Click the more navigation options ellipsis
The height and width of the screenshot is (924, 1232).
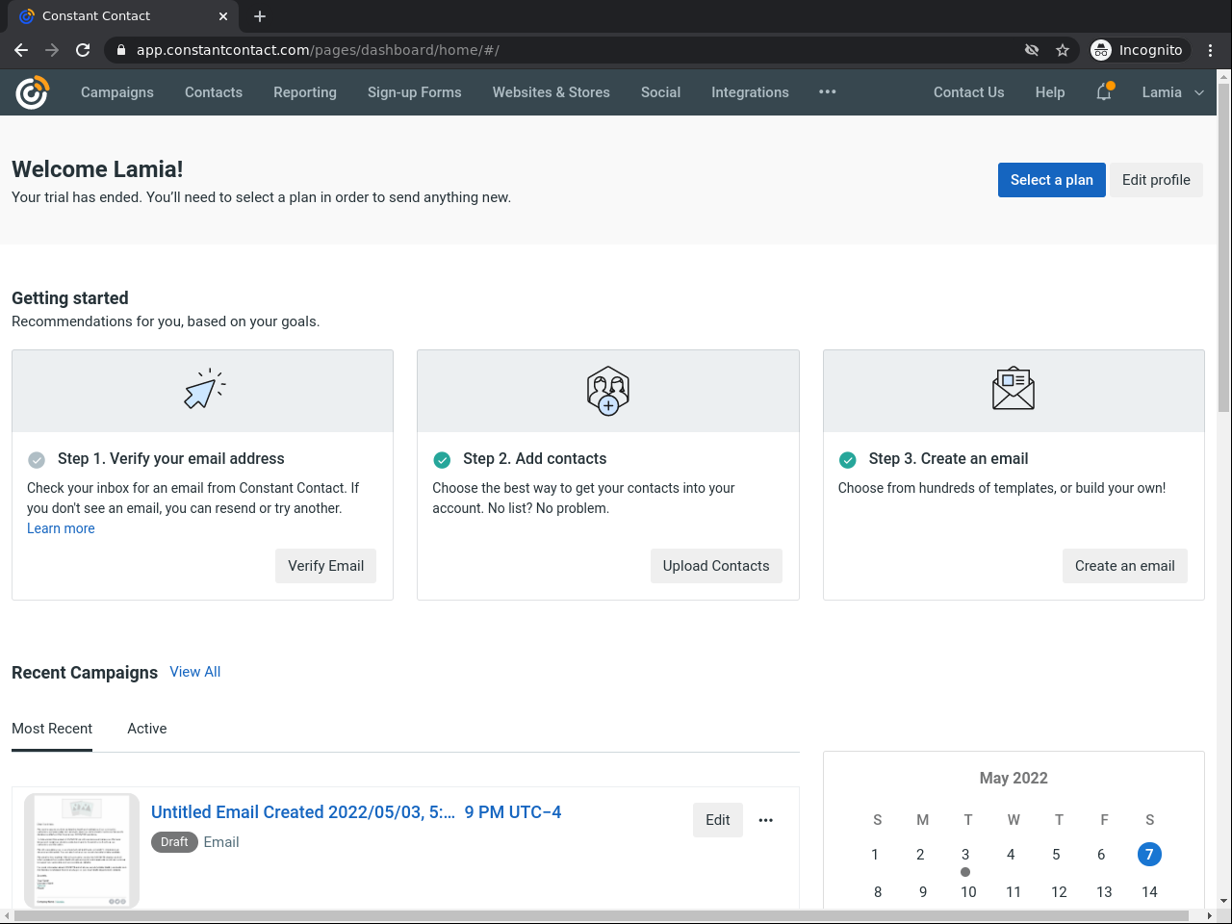[x=828, y=92]
